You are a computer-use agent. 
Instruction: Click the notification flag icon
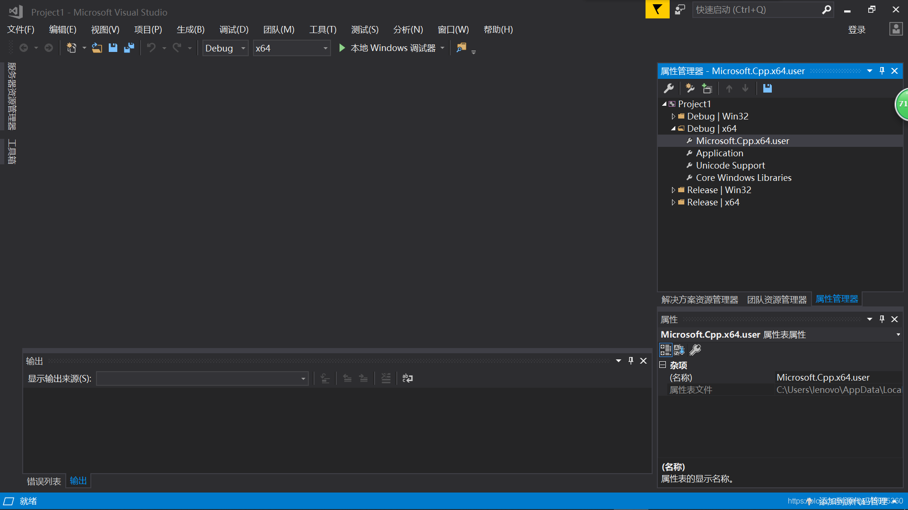coord(657,9)
